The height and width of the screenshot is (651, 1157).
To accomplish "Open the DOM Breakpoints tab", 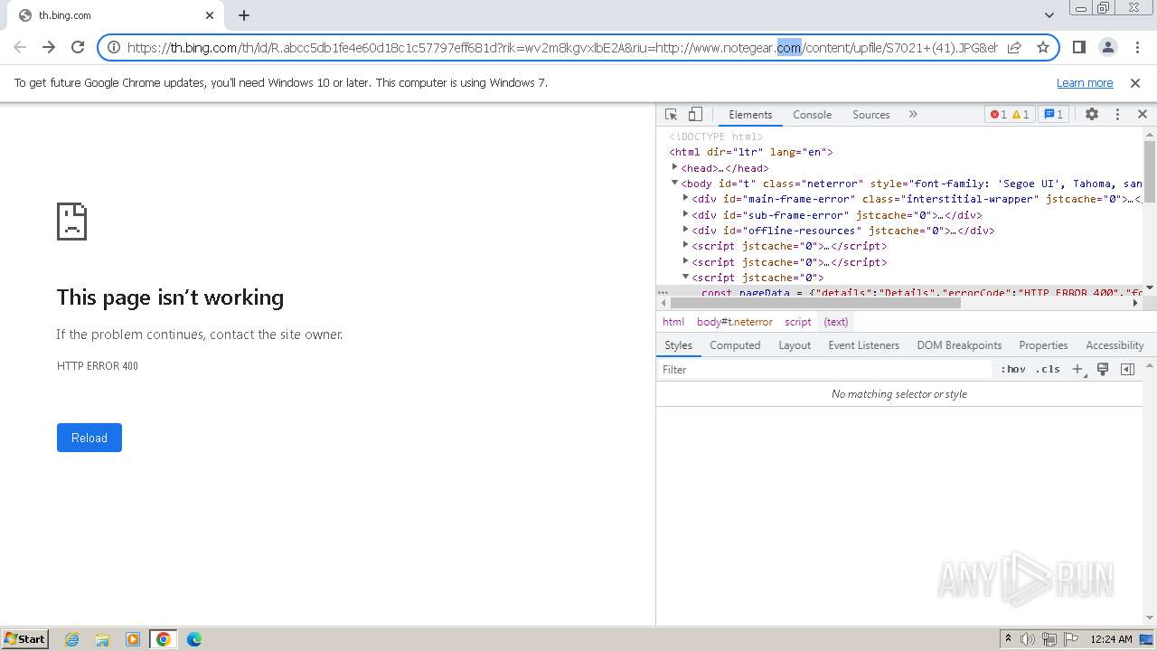I will (959, 345).
